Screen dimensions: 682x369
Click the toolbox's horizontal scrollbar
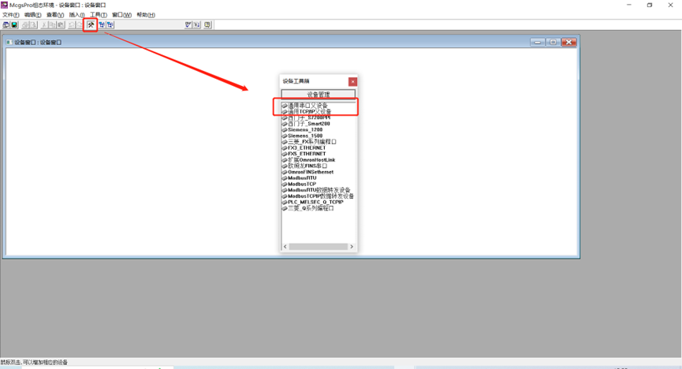(x=319, y=247)
